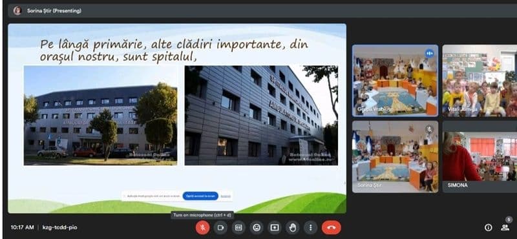The image size is (517, 239).
Task: Toggle the camera button in call bar
Action: (220, 227)
